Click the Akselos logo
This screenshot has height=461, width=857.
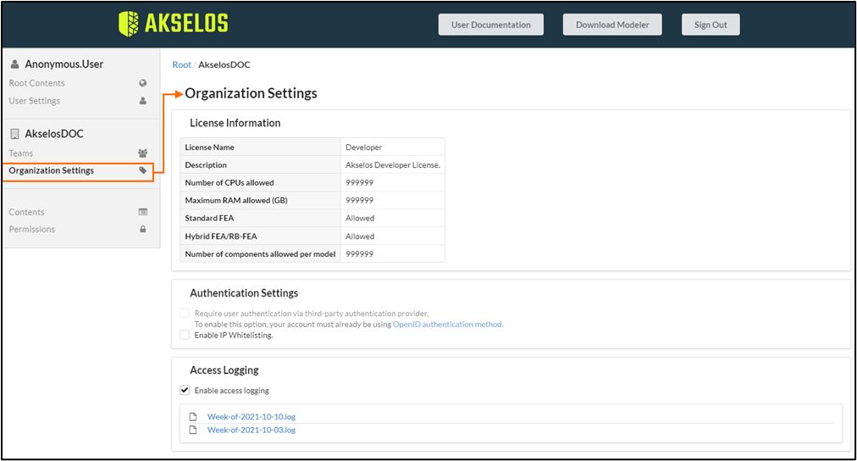coord(174,24)
